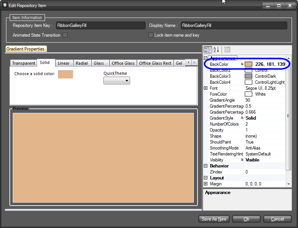Screen dimensions: 298x228
Task: Click the Ok button
Action: pos(246,219)
